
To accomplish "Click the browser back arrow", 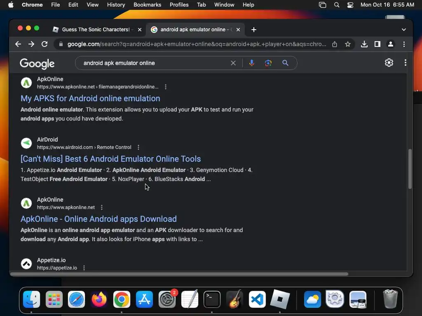I will [18, 44].
